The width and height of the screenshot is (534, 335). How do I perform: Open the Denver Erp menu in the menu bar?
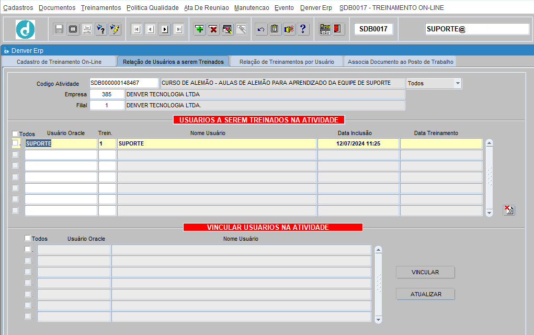pyautogui.click(x=316, y=7)
